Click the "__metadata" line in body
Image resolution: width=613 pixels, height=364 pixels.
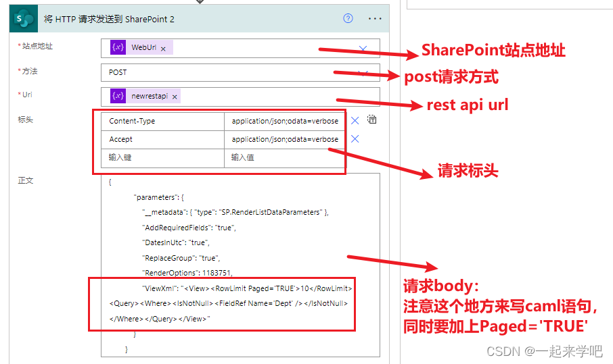(235, 212)
